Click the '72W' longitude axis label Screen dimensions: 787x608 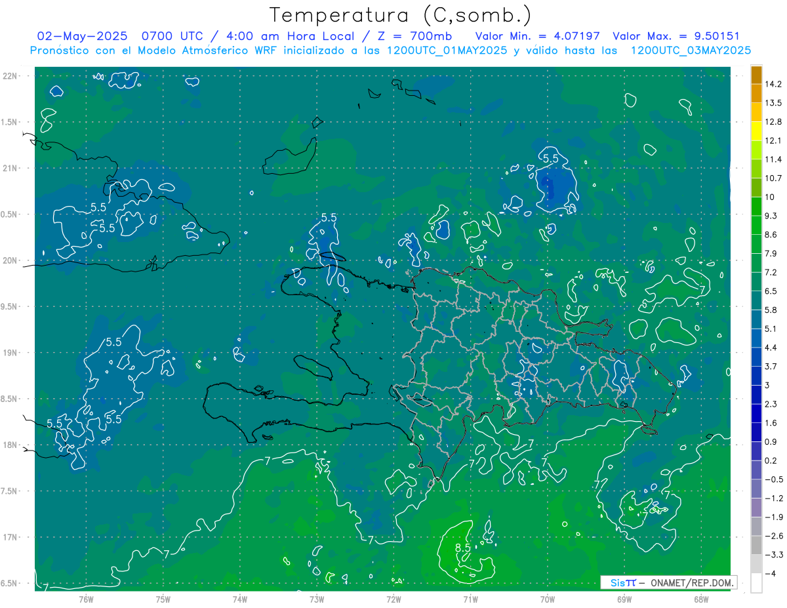click(x=393, y=599)
